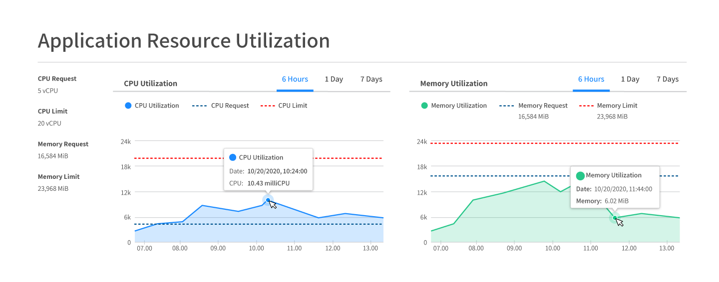Switch CPU Utilization chart to 7 Days
This screenshot has height=282, width=719.
click(x=371, y=79)
